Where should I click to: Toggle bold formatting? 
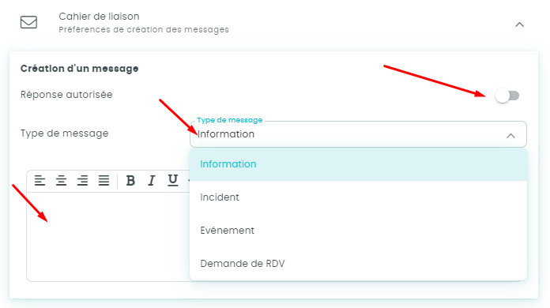[130, 180]
